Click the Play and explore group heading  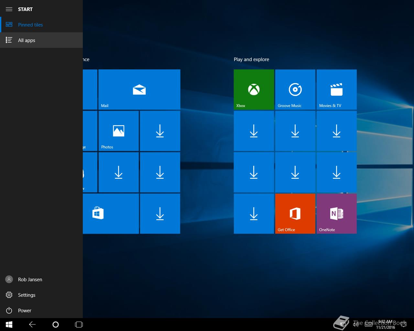(251, 59)
